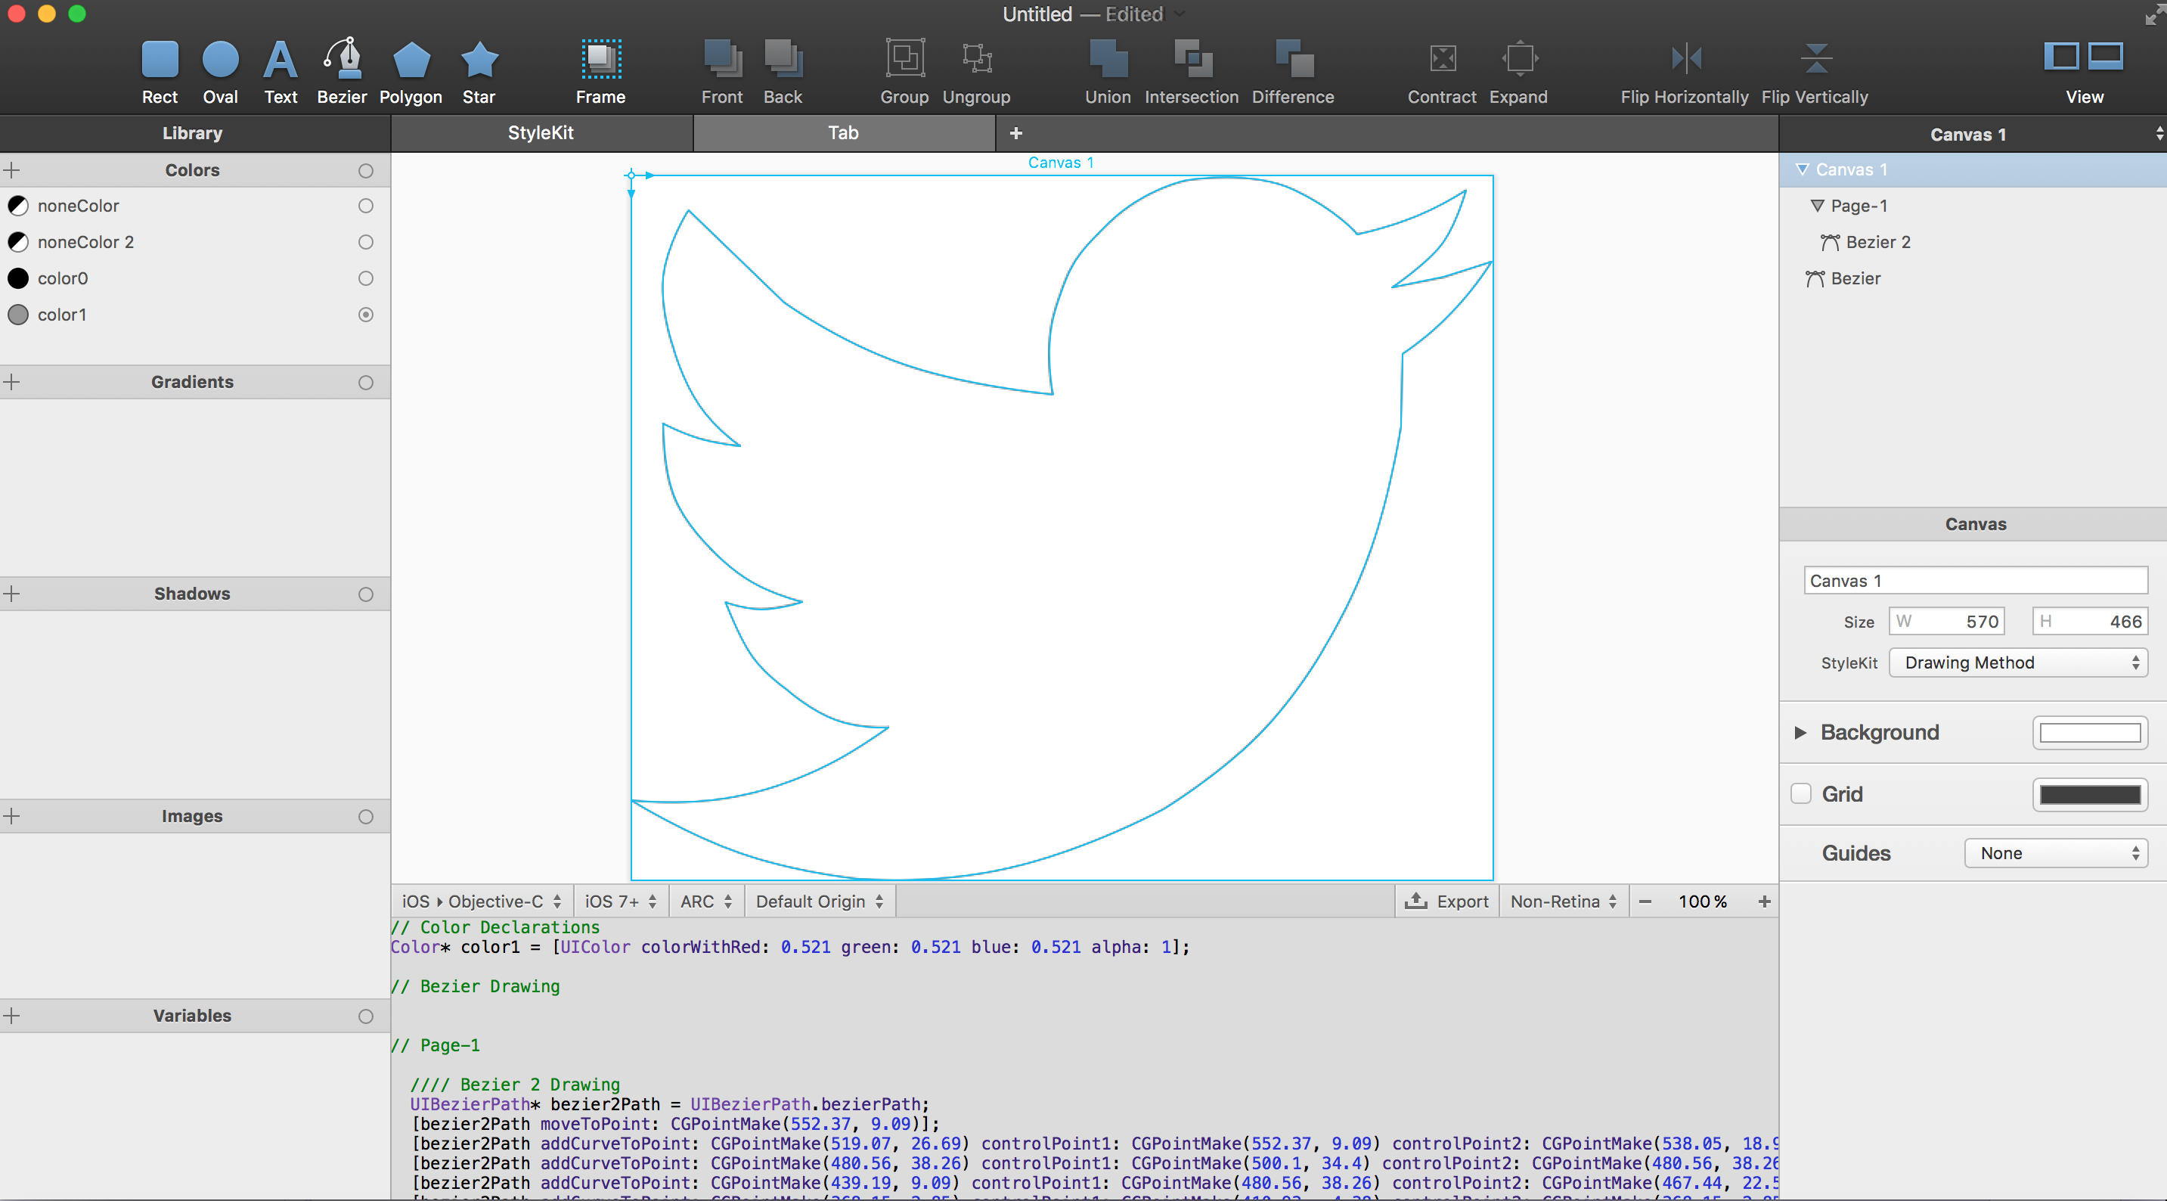Switch to the StyleKit tab
This screenshot has height=1201, width=2167.
tap(541, 133)
